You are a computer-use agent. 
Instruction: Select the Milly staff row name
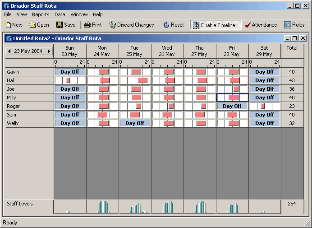(11, 98)
